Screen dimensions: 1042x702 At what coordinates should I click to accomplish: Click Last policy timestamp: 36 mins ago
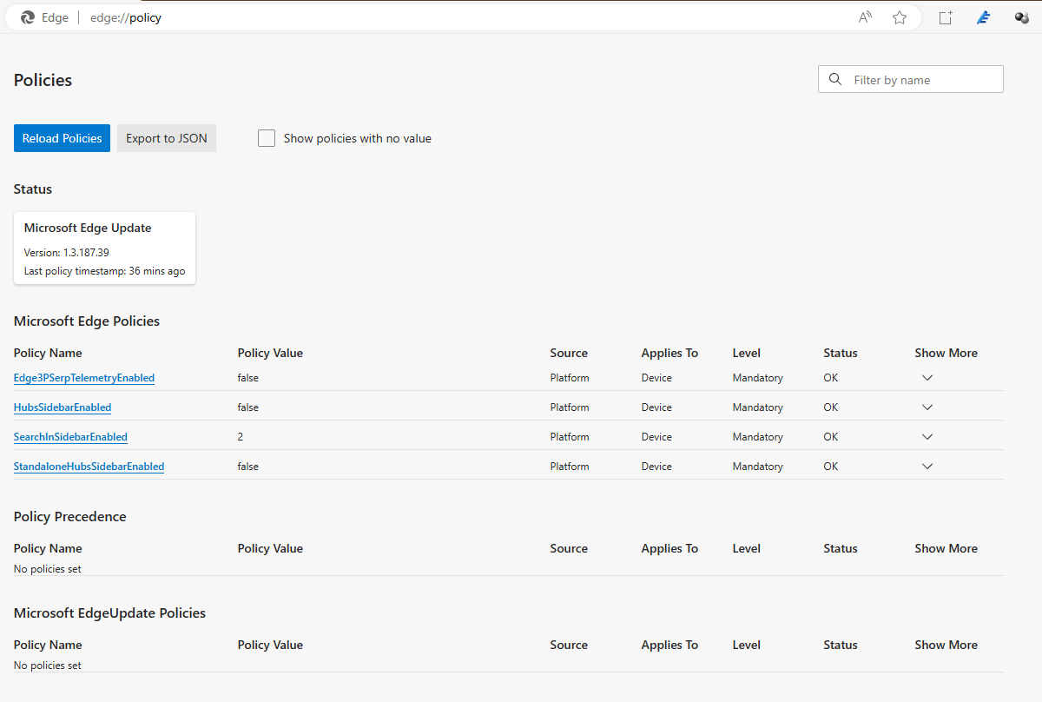tap(104, 271)
